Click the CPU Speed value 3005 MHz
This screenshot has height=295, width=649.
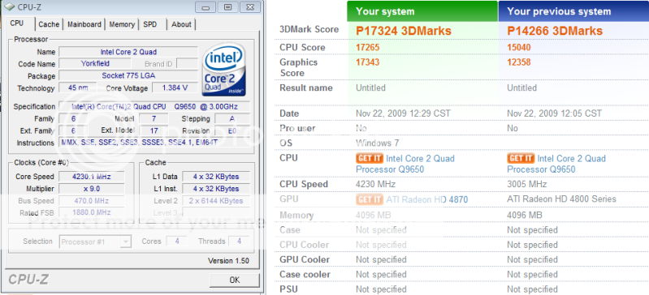527,184
